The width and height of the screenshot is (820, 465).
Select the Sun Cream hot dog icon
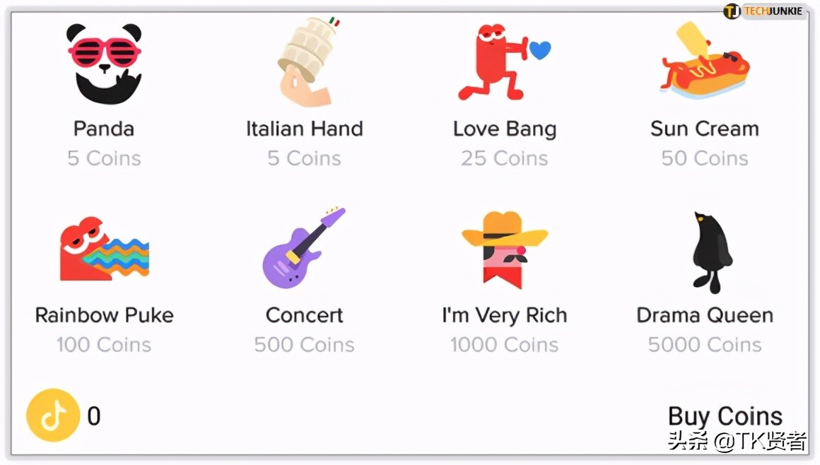(x=704, y=64)
